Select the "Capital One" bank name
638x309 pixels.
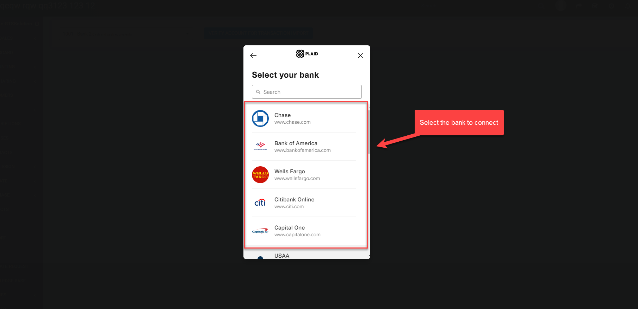click(290, 228)
